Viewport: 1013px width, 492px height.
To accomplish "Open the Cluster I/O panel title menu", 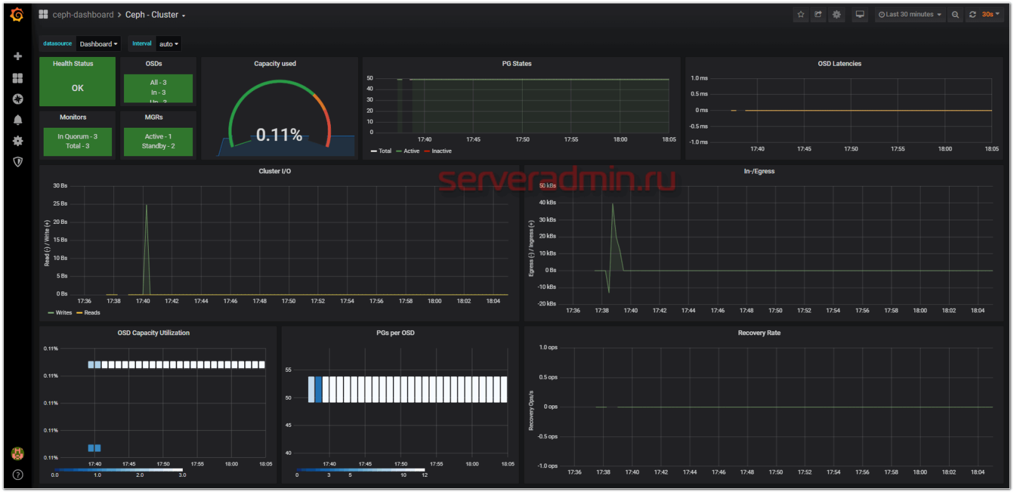I will [x=275, y=171].
